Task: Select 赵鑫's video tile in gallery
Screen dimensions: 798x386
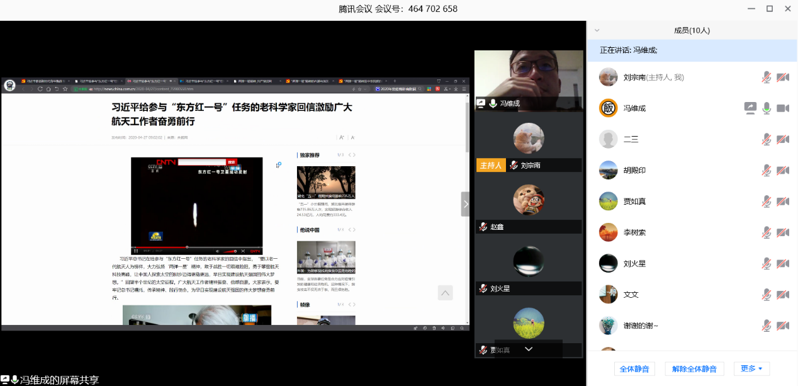Action: coord(529,202)
